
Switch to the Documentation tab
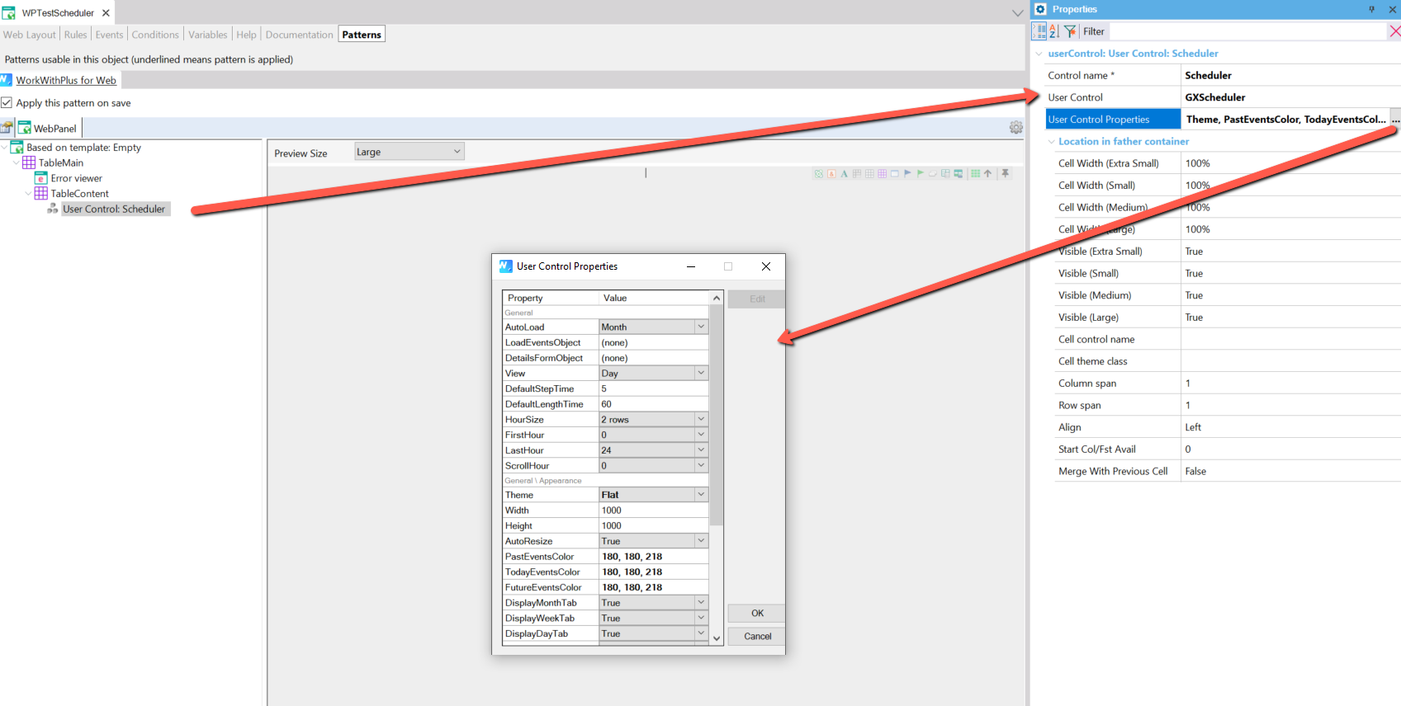(299, 35)
